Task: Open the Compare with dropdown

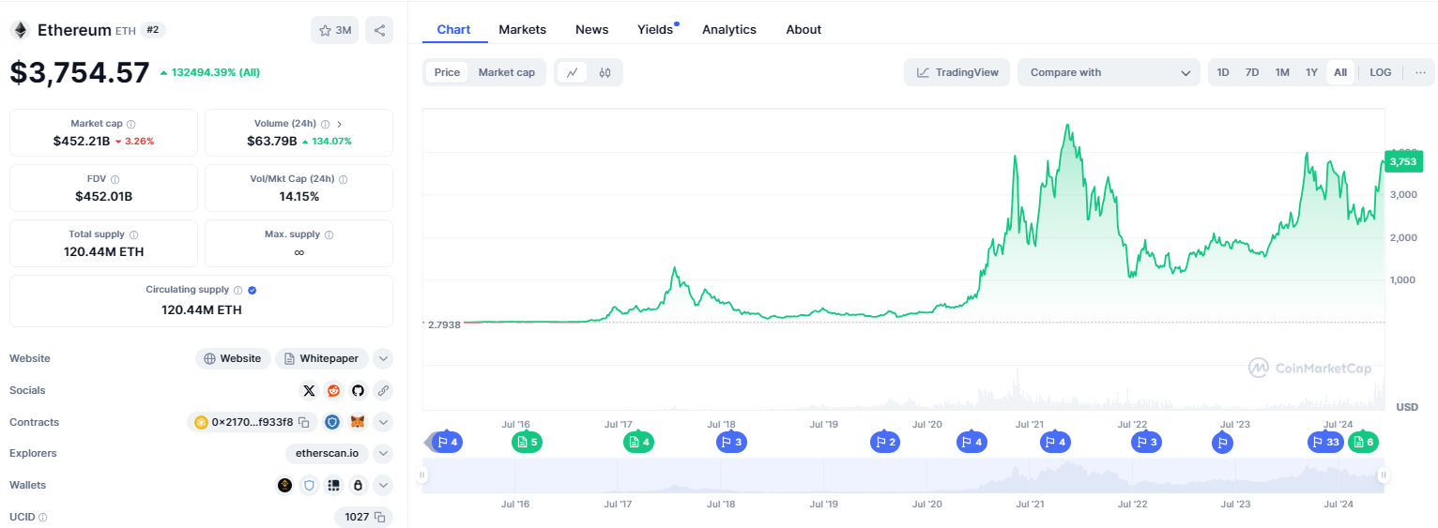Action: 1109,72
